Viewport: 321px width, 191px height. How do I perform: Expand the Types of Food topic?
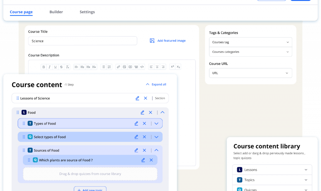coord(156,123)
